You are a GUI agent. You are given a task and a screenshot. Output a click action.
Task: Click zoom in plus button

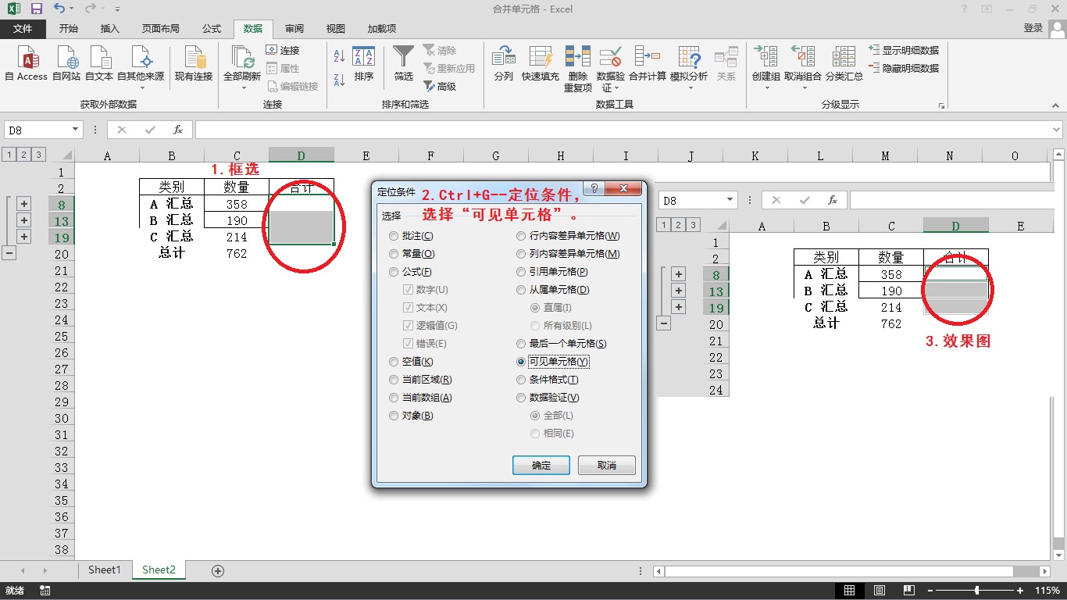pos(1020,591)
